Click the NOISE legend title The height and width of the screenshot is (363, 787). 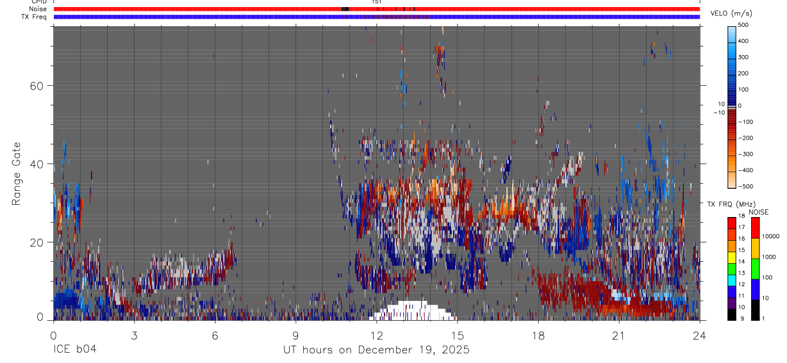pyautogui.click(x=758, y=212)
